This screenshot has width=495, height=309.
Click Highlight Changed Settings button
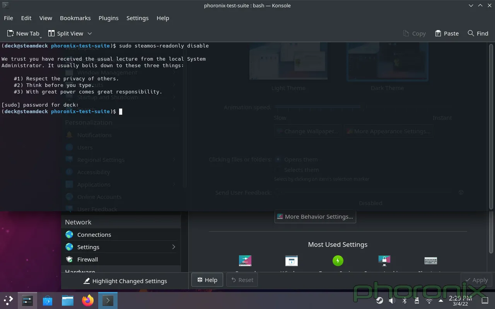click(x=125, y=281)
